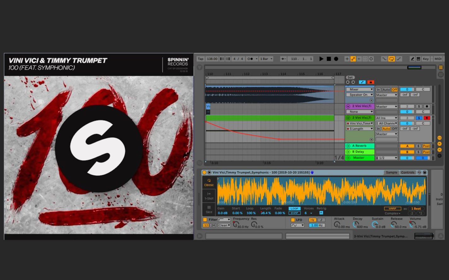Open the All Ins input dropdown

coord(387,118)
